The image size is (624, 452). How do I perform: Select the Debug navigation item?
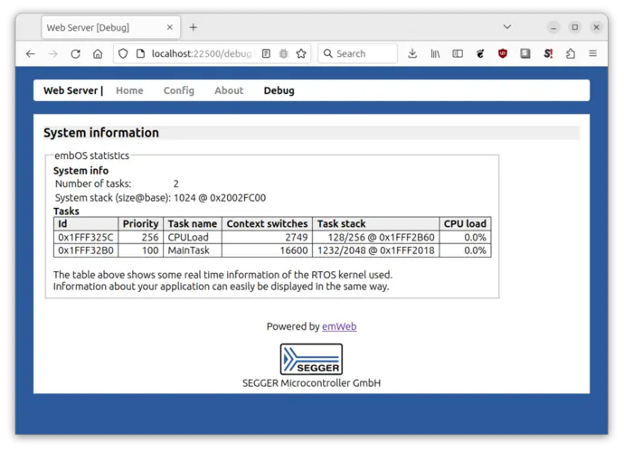pyautogui.click(x=279, y=90)
